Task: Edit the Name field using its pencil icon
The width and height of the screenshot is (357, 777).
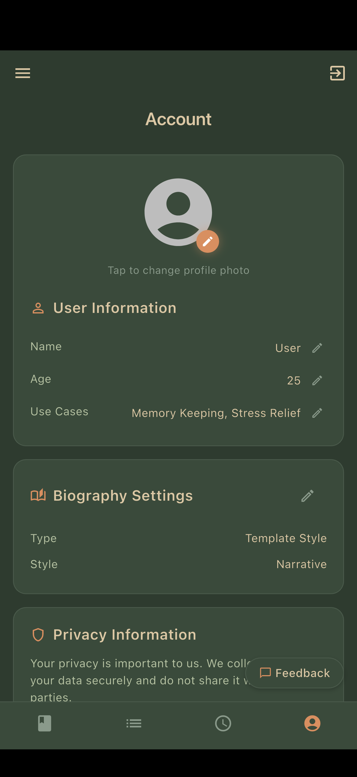Action: [318, 348]
